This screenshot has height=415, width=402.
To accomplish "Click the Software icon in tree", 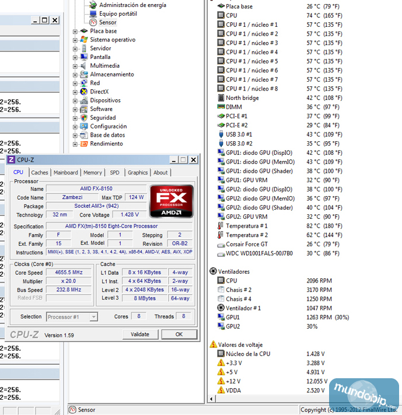I will tap(83, 109).
